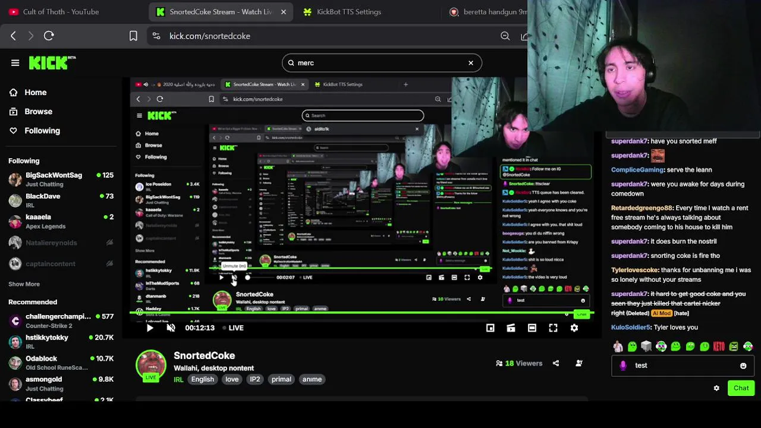The image size is (761, 428).
Task: Play the stream video
Action: click(x=149, y=328)
